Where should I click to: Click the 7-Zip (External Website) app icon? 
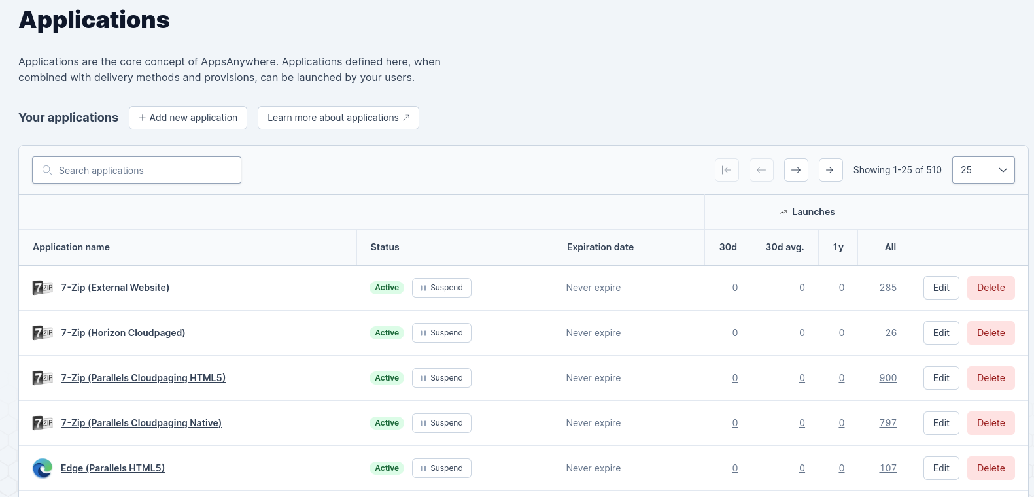[x=43, y=288]
